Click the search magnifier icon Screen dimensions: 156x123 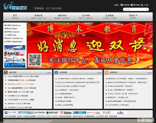tap(147, 9)
